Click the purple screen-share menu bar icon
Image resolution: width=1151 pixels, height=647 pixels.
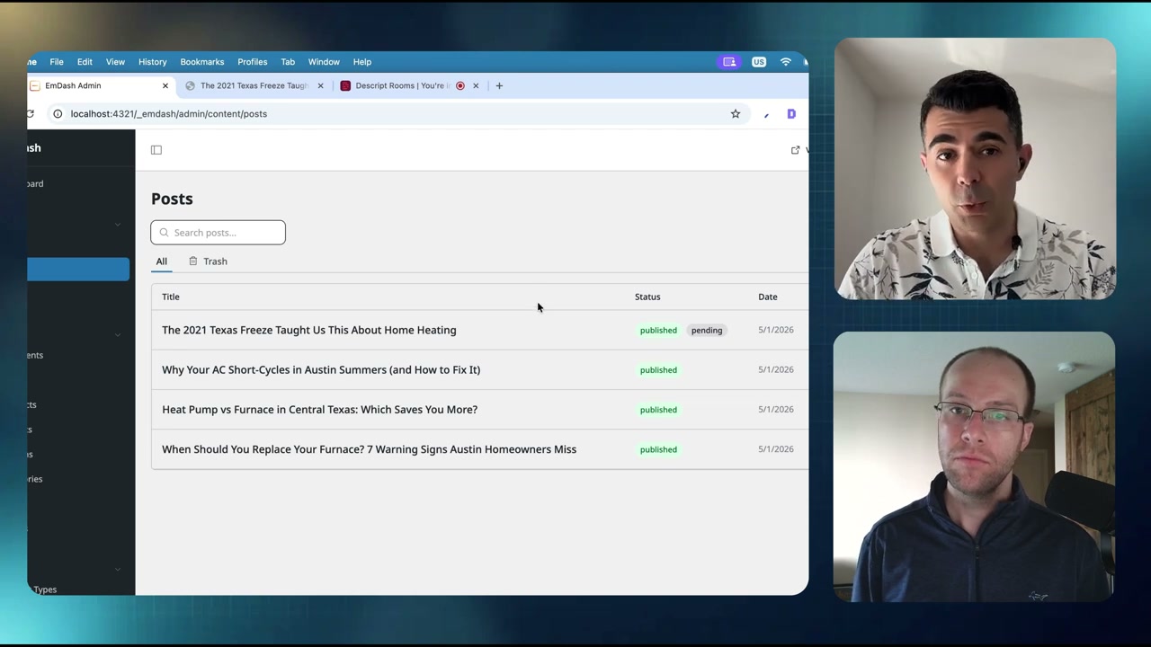[729, 62]
